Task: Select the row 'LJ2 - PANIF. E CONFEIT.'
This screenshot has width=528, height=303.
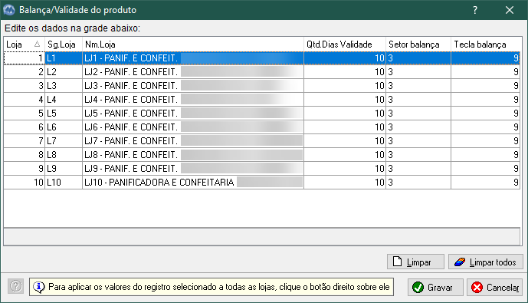Action: click(261, 72)
